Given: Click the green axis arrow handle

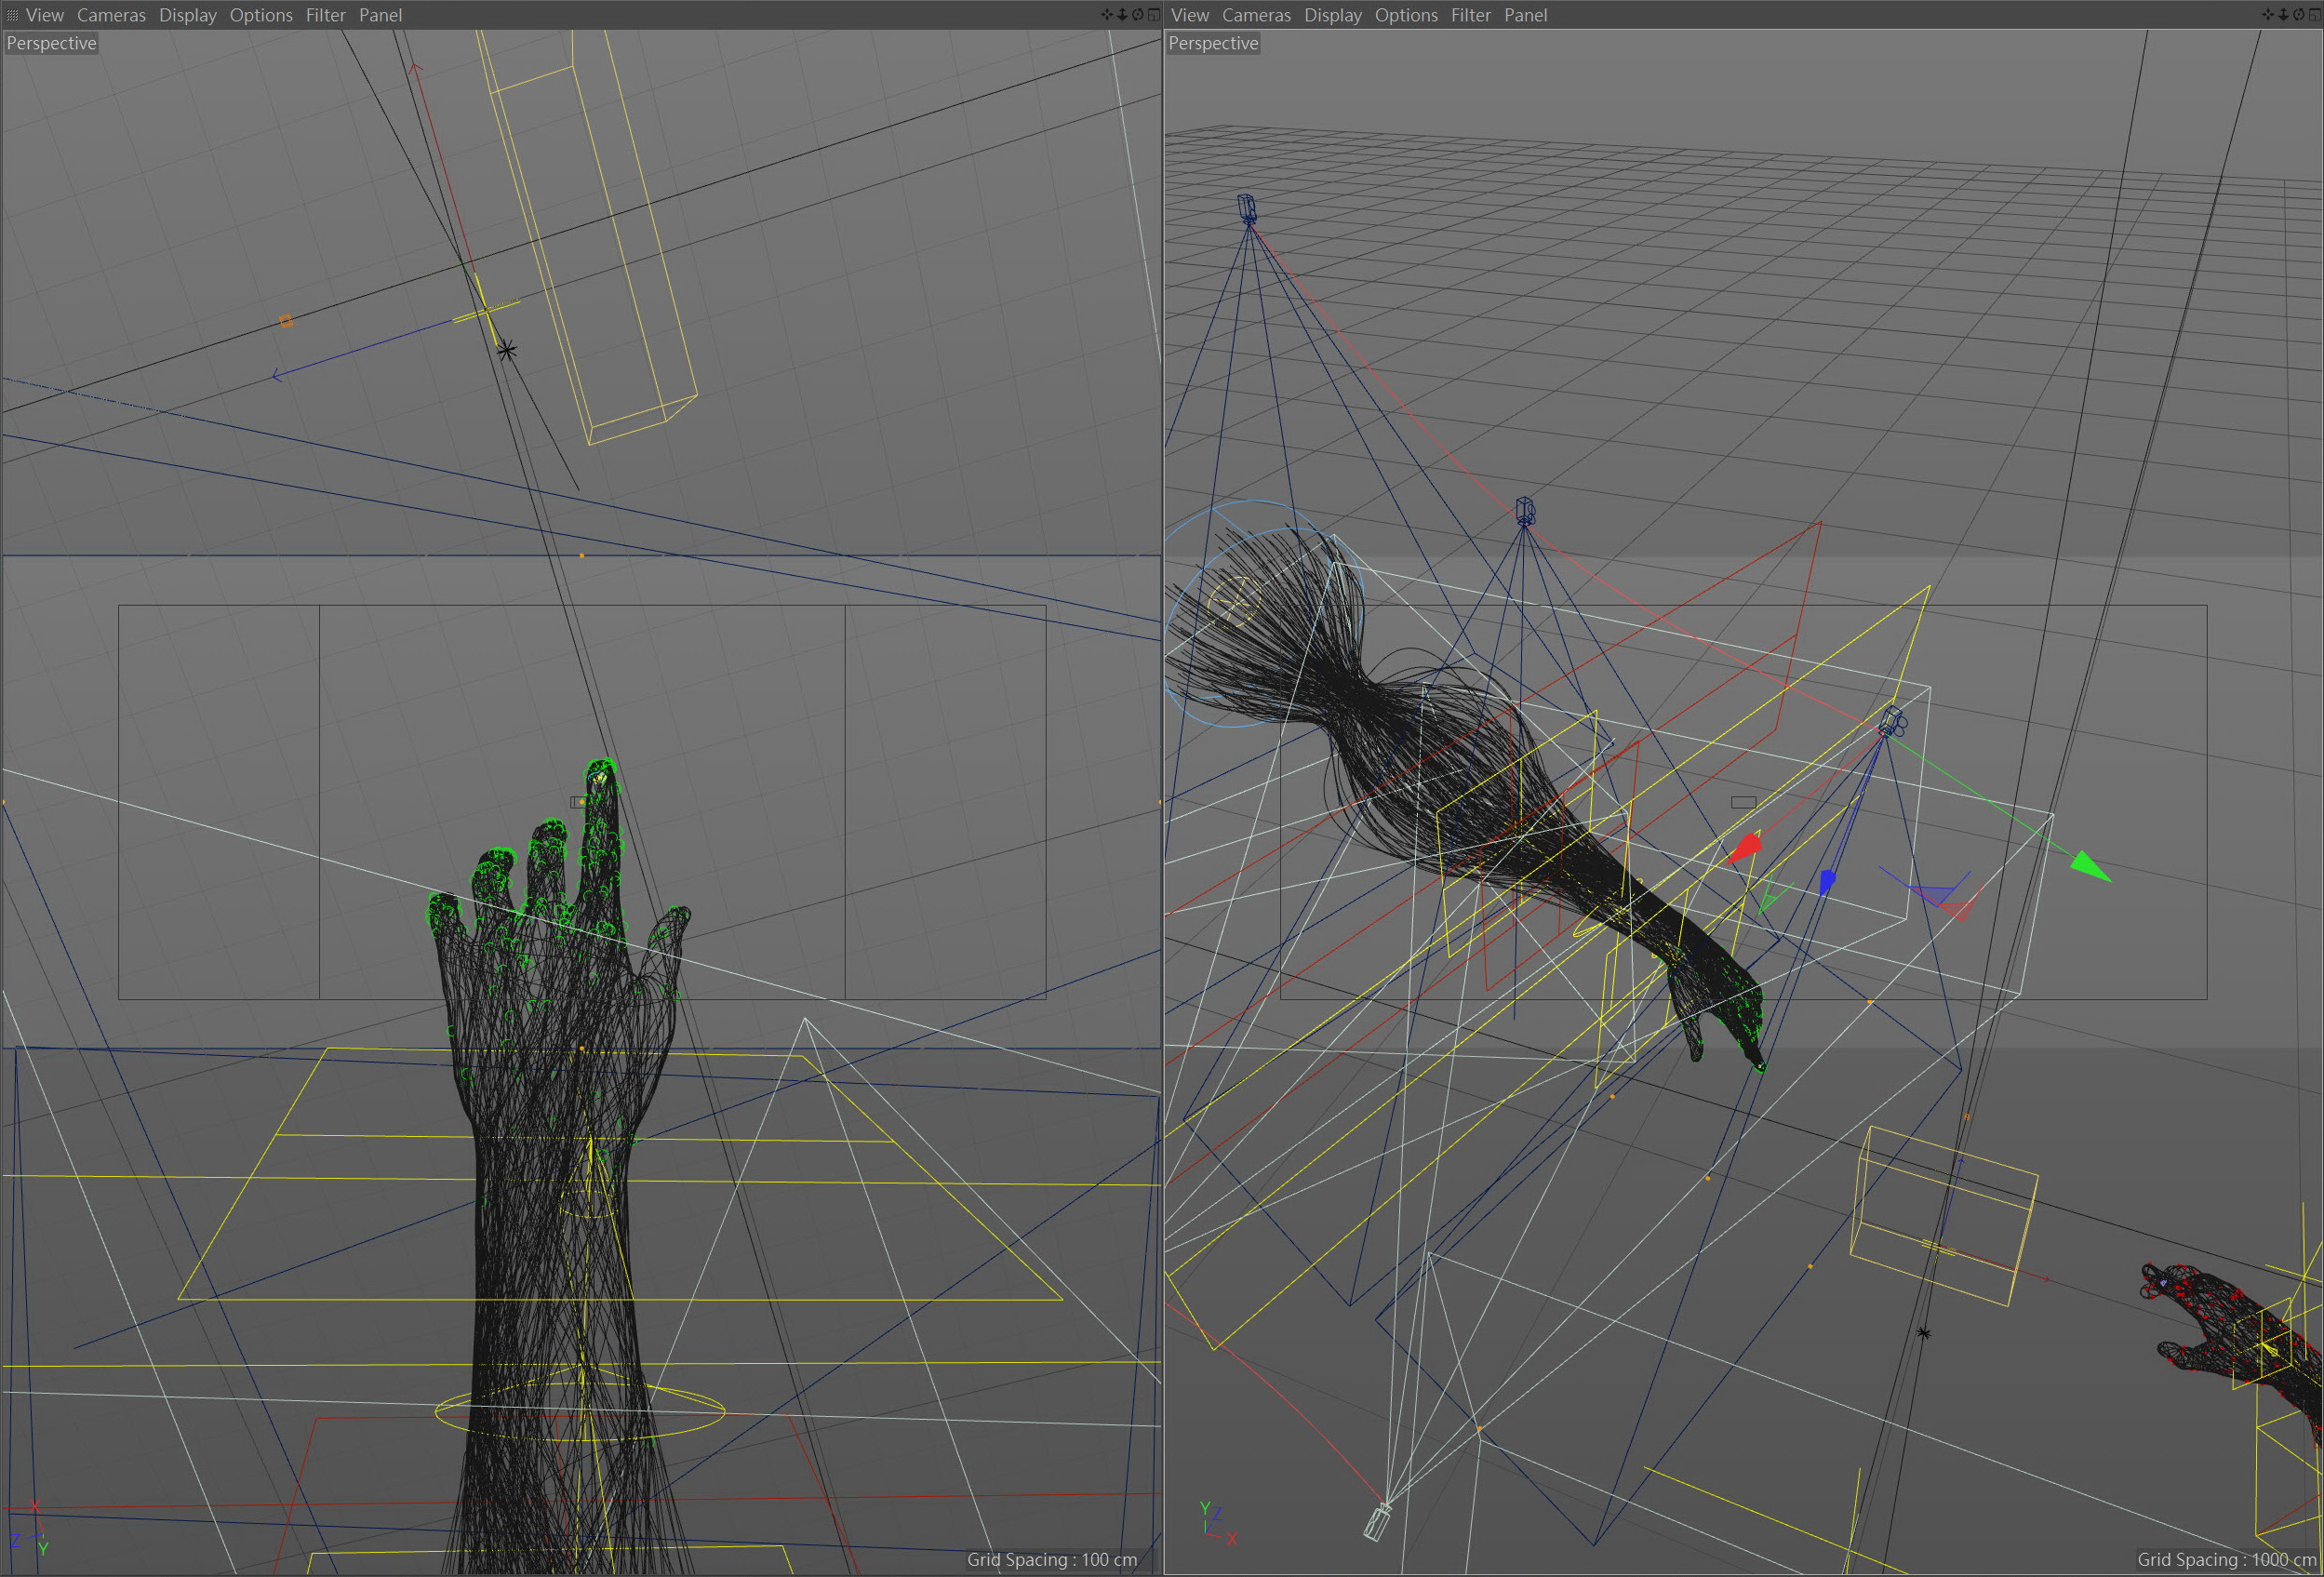Looking at the screenshot, I should (2090, 866).
